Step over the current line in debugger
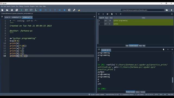Viewport: 174px width, 98px height. point(45,10)
